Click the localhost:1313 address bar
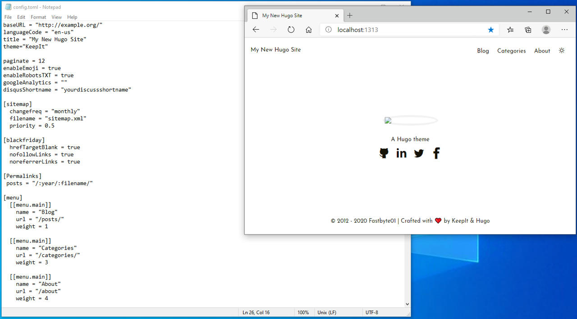Image resolution: width=577 pixels, height=319 pixels. tap(406, 30)
